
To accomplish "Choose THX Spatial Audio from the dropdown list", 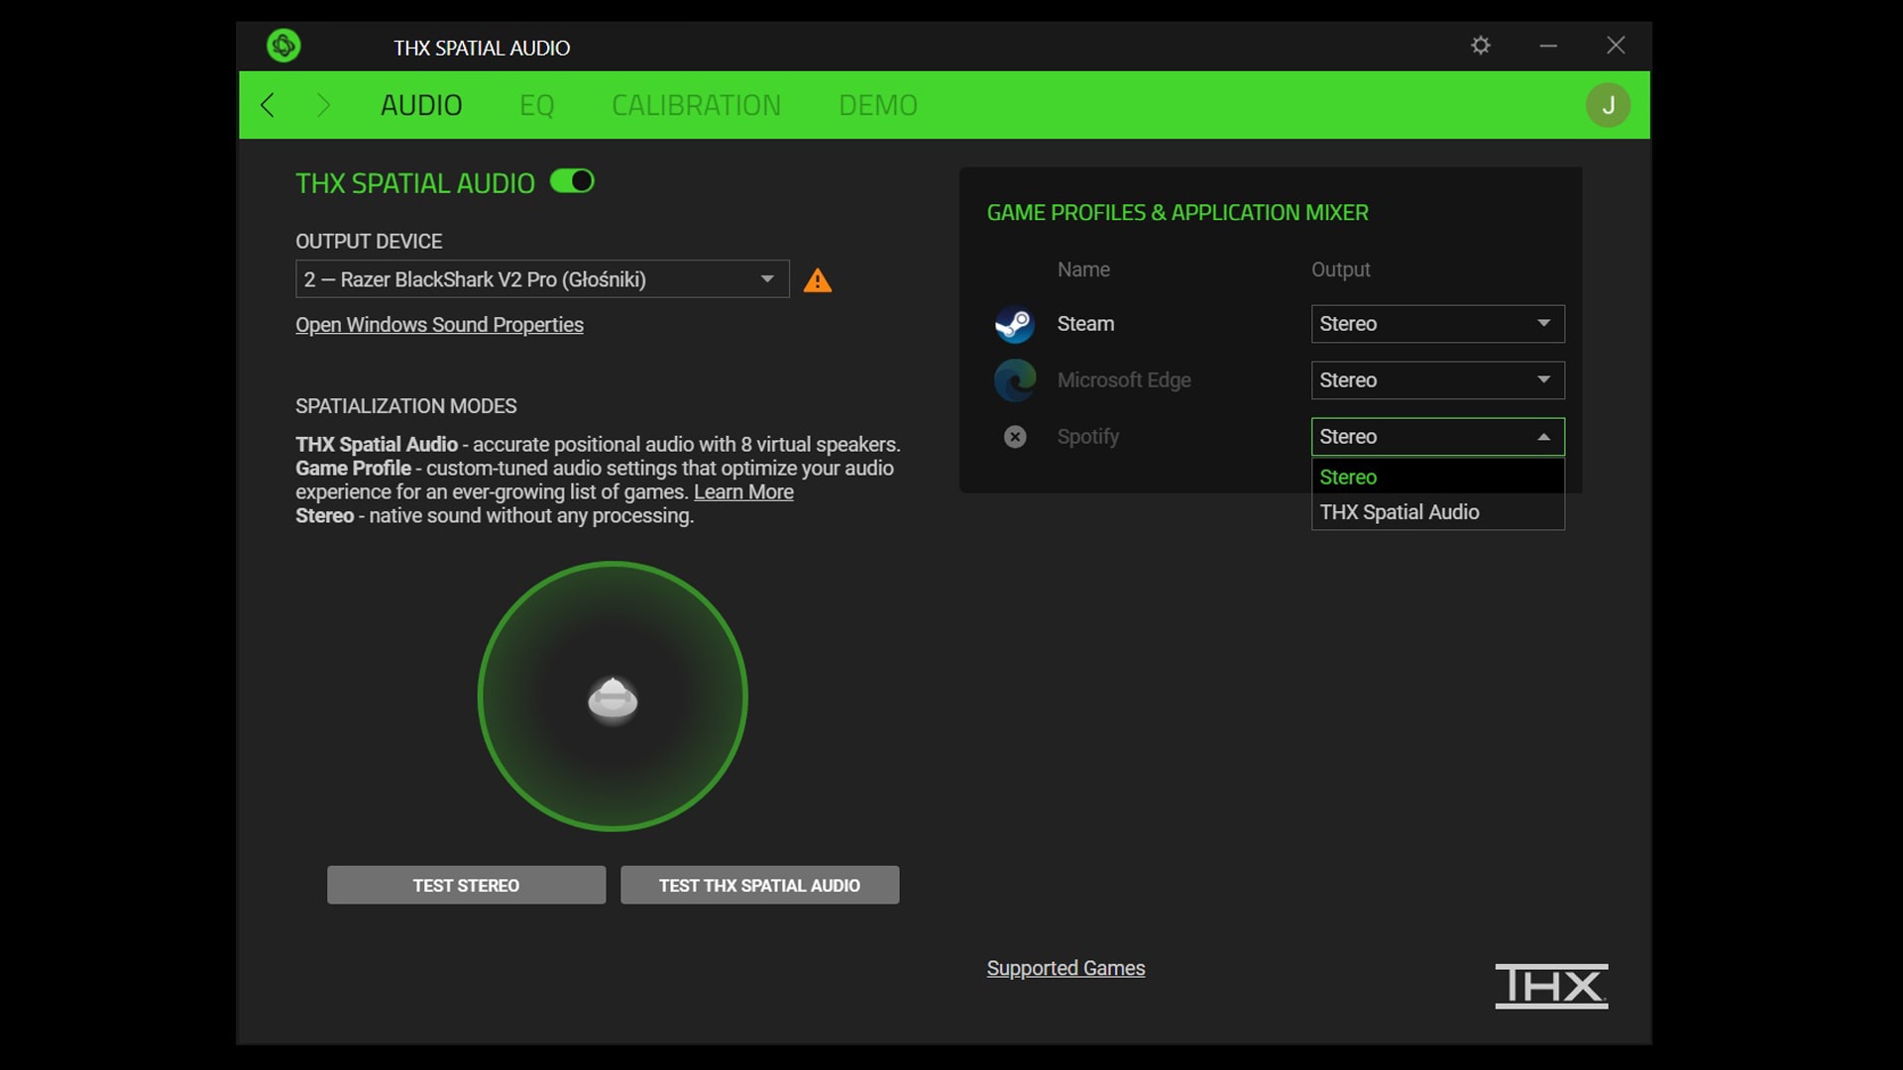I will click(x=1437, y=512).
